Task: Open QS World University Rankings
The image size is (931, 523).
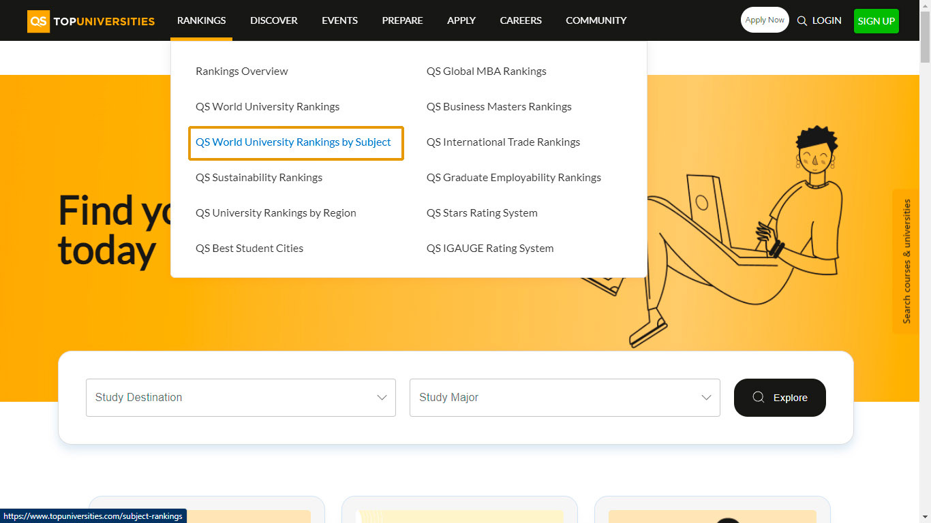Action: click(267, 107)
